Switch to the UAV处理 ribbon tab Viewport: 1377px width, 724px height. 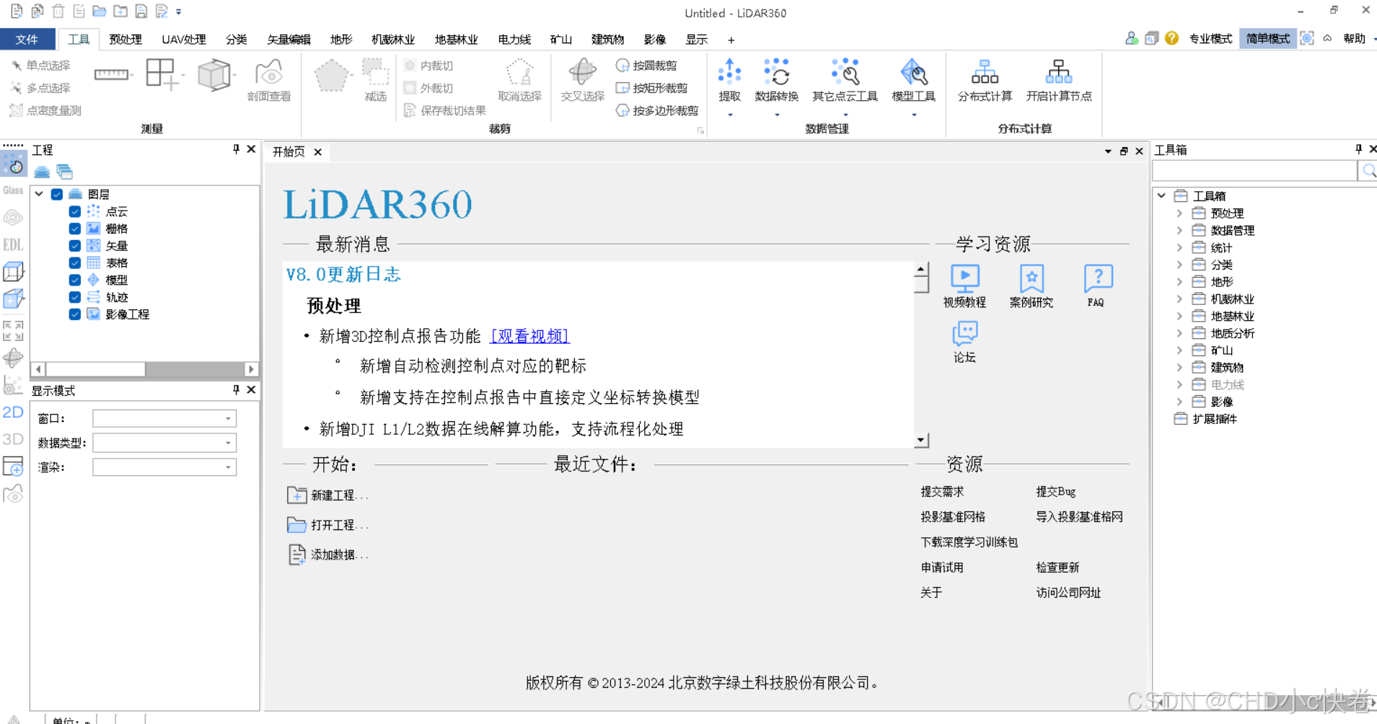[183, 39]
